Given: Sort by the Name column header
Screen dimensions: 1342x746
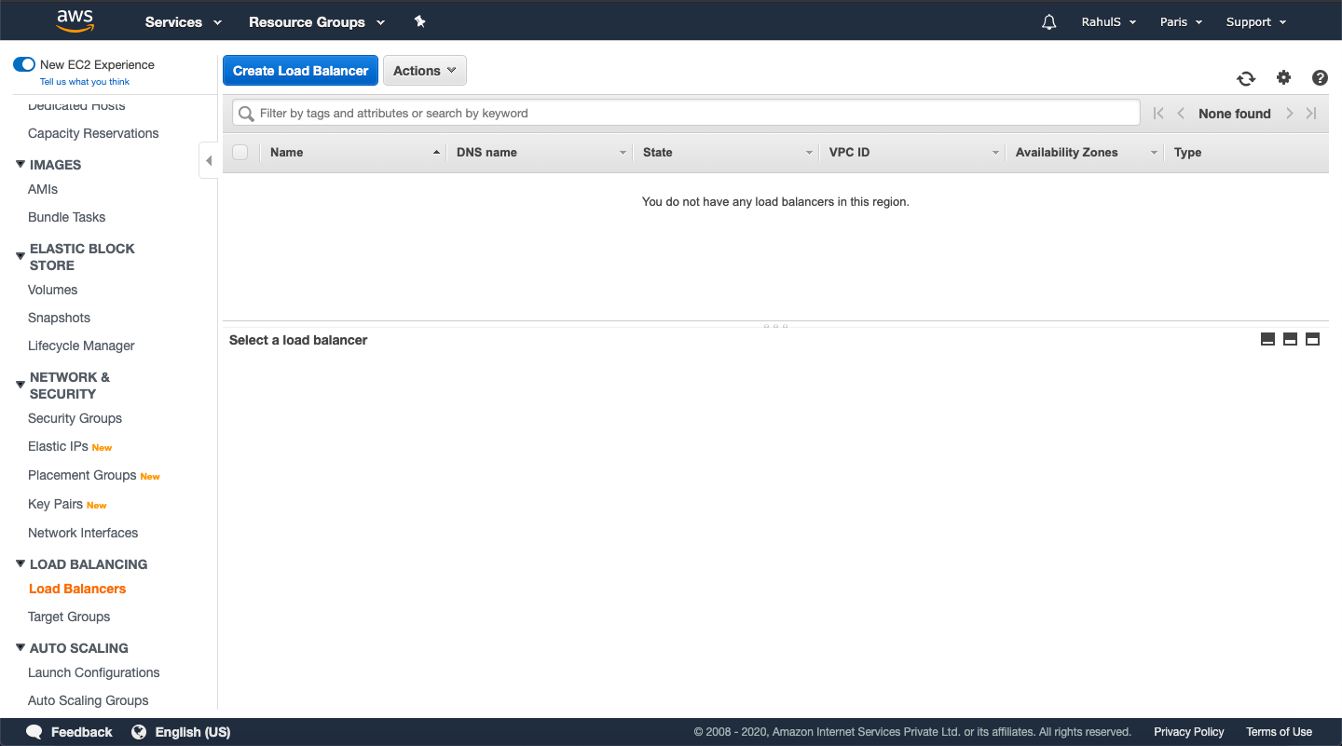Looking at the screenshot, I should point(286,152).
